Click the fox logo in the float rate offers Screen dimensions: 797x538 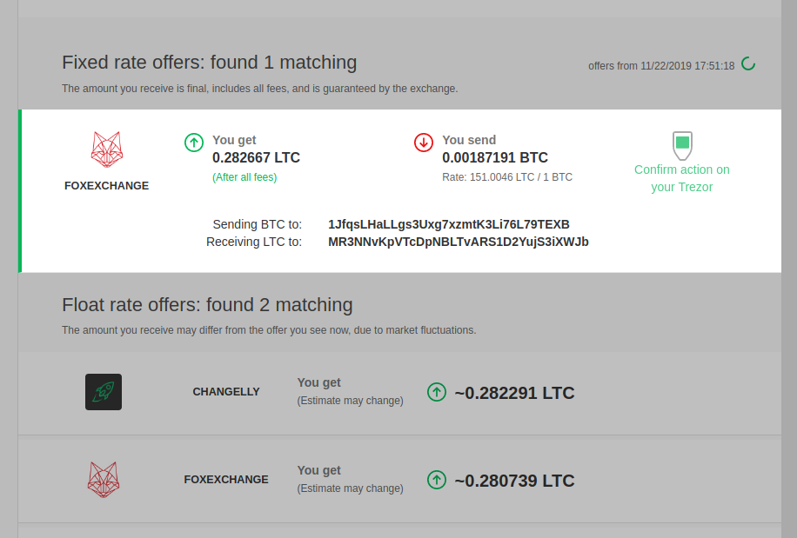pyautogui.click(x=104, y=480)
